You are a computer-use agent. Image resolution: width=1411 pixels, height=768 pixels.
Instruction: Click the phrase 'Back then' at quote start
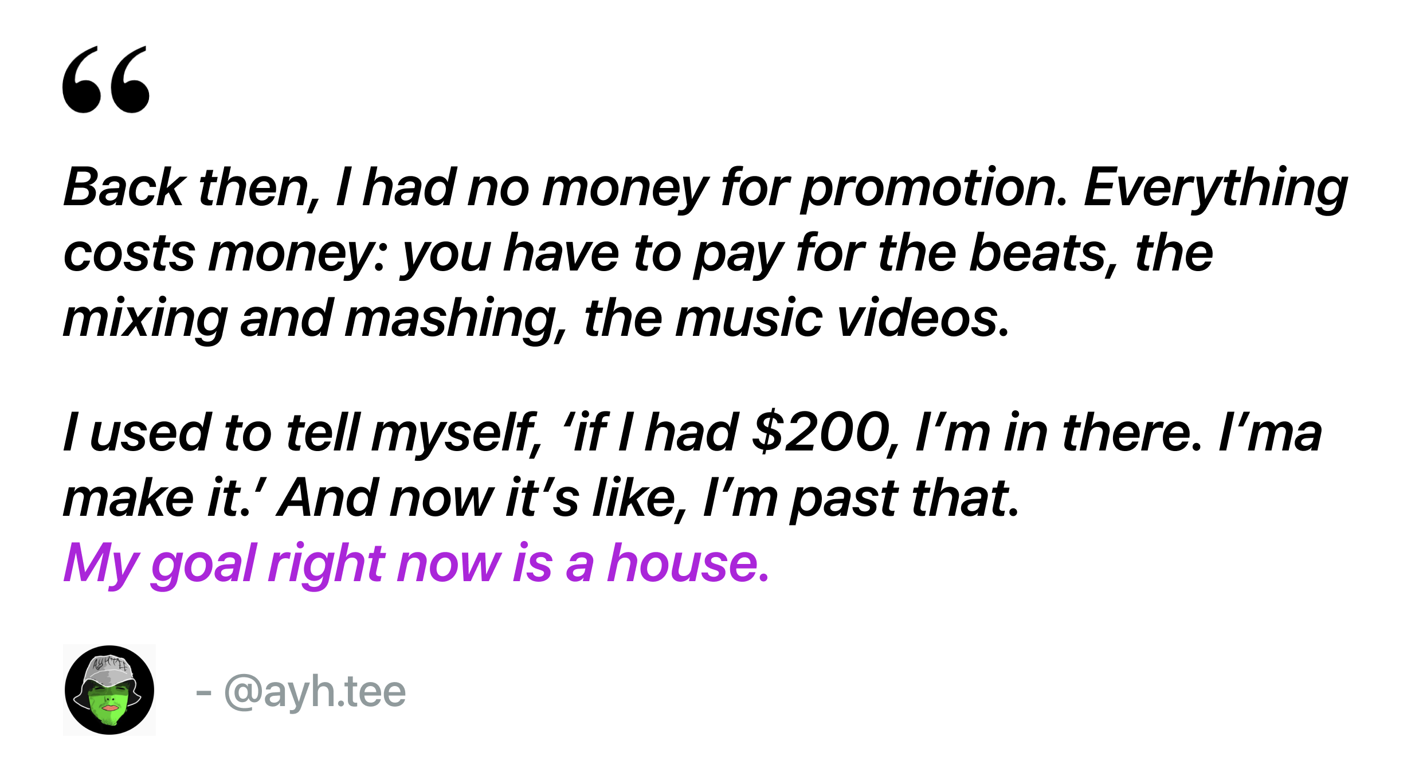187,187
